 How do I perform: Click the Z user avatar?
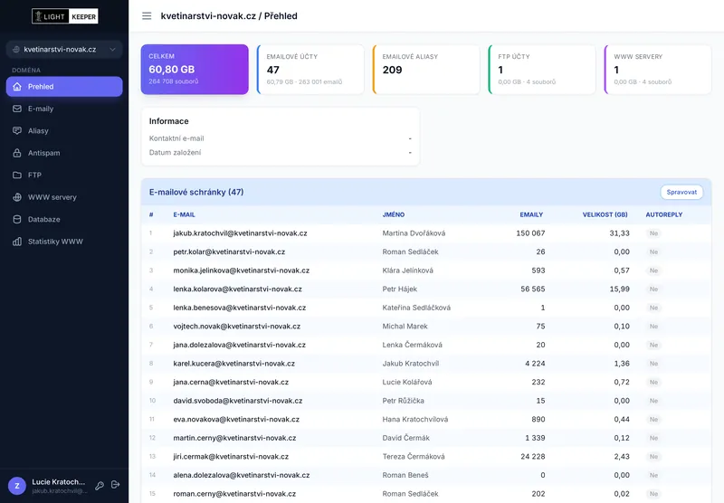tap(17, 486)
